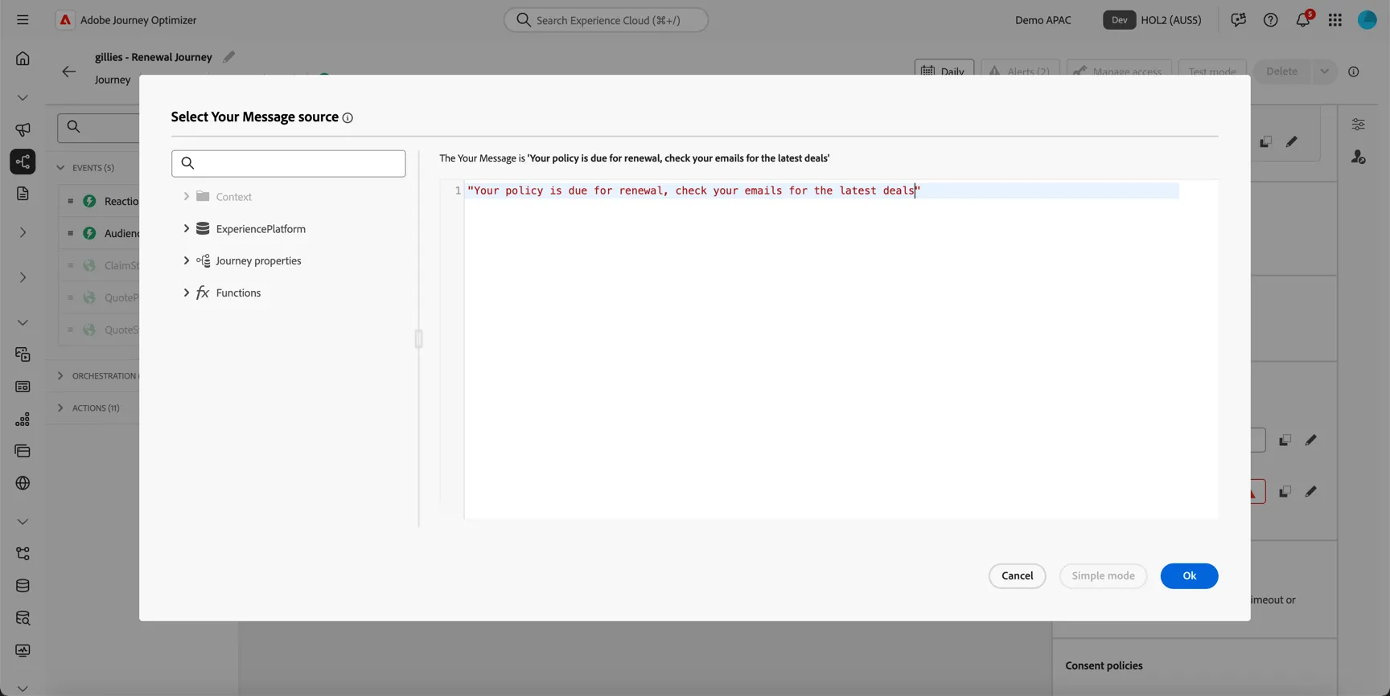Open the Help question mark icon
The width and height of the screenshot is (1390, 696).
[x=1270, y=20]
